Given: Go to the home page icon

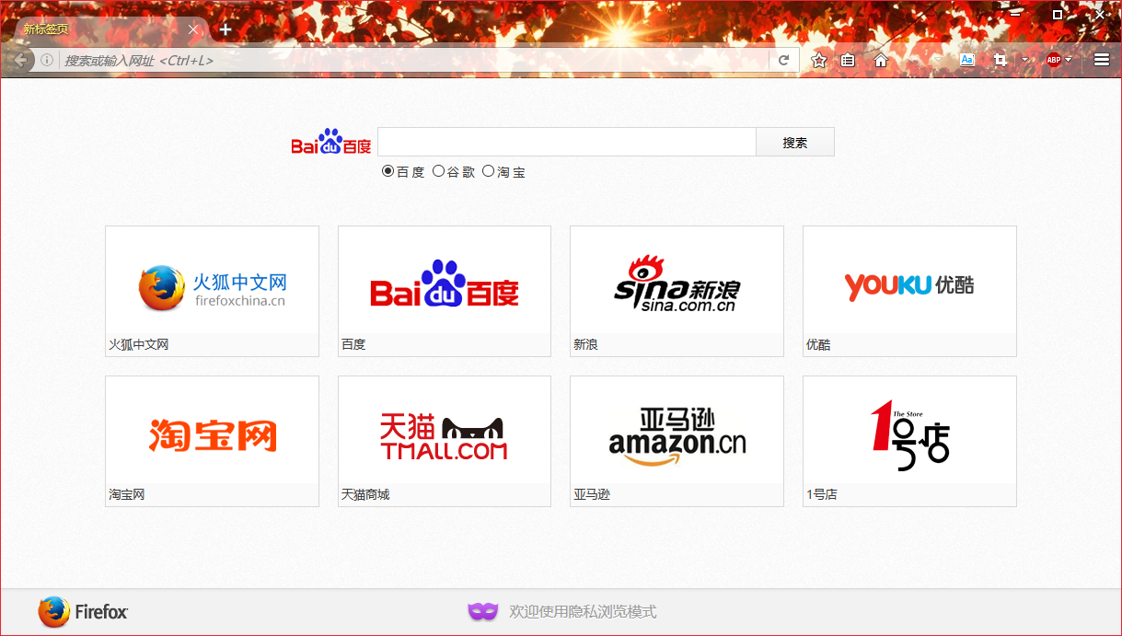Looking at the screenshot, I should (x=881, y=61).
